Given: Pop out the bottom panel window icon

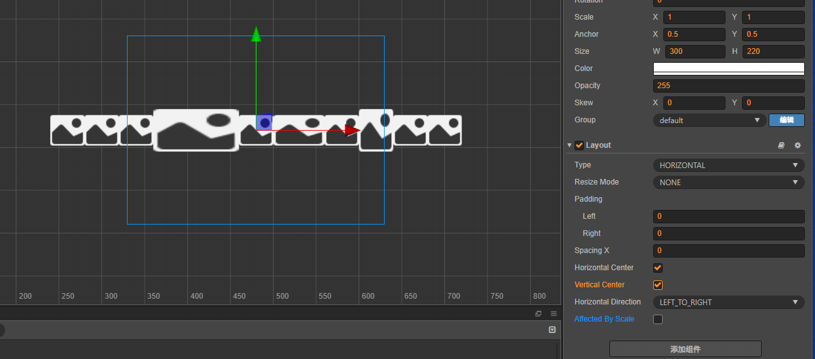Looking at the screenshot, I should click(538, 313).
